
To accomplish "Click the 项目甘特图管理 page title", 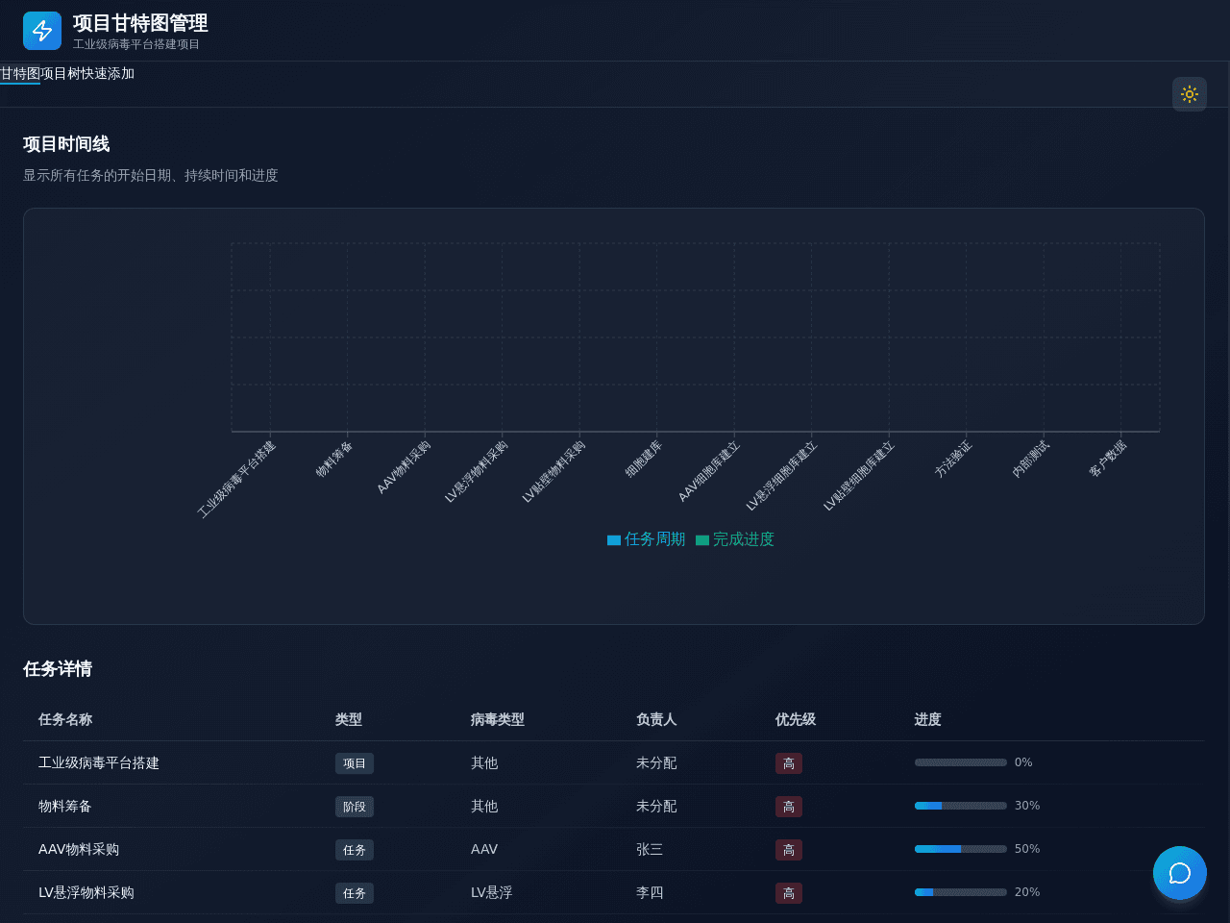I will pyautogui.click(x=140, y=23).
